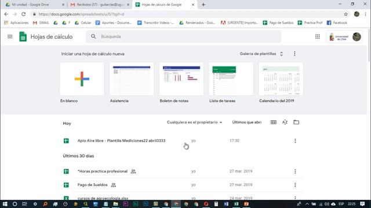Screen dimensions: 371x208
Task: Open the Renderiados bookmark
Action: [197, 23]
